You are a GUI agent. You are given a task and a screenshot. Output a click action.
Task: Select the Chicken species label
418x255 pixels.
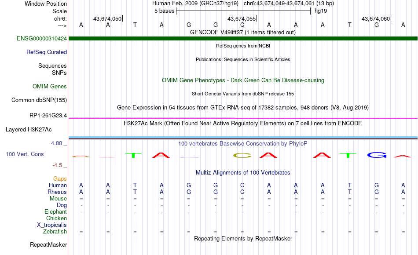(x=56, y=218)
